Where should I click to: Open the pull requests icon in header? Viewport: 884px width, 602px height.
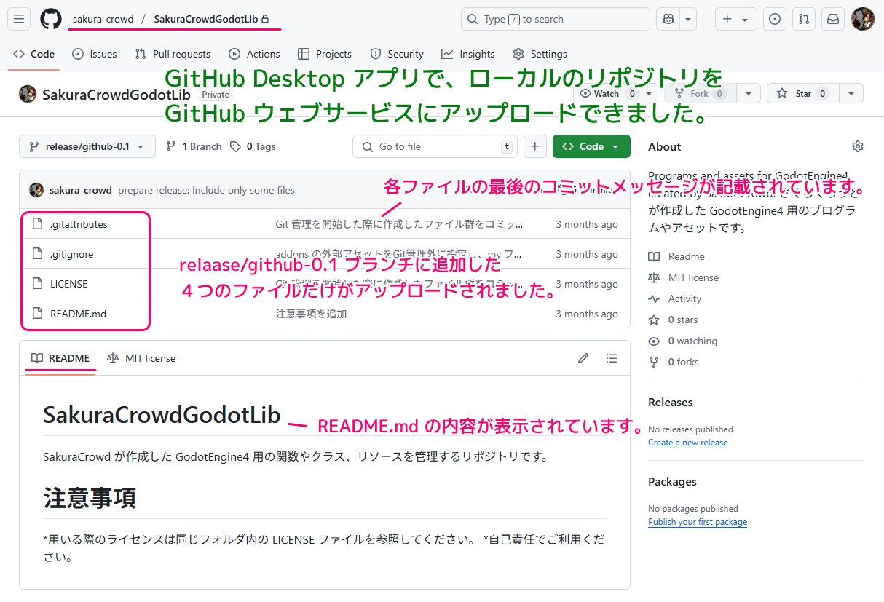(804, 20)
